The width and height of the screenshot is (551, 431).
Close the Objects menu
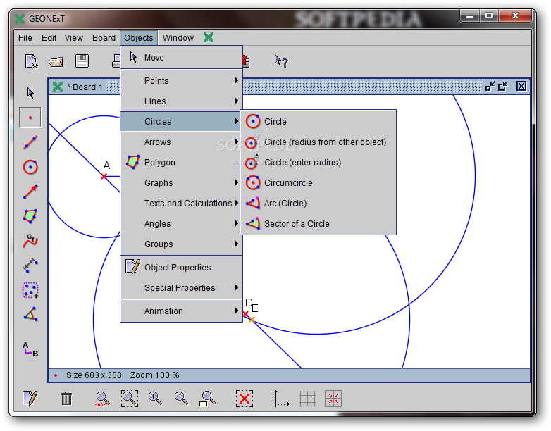click(x=138, y=37)
